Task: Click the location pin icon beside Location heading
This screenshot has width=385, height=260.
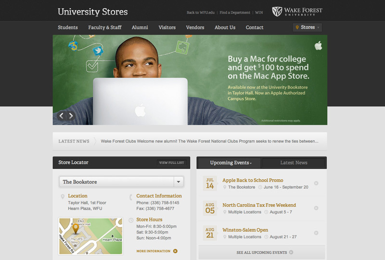Action: tap(63, 196)
